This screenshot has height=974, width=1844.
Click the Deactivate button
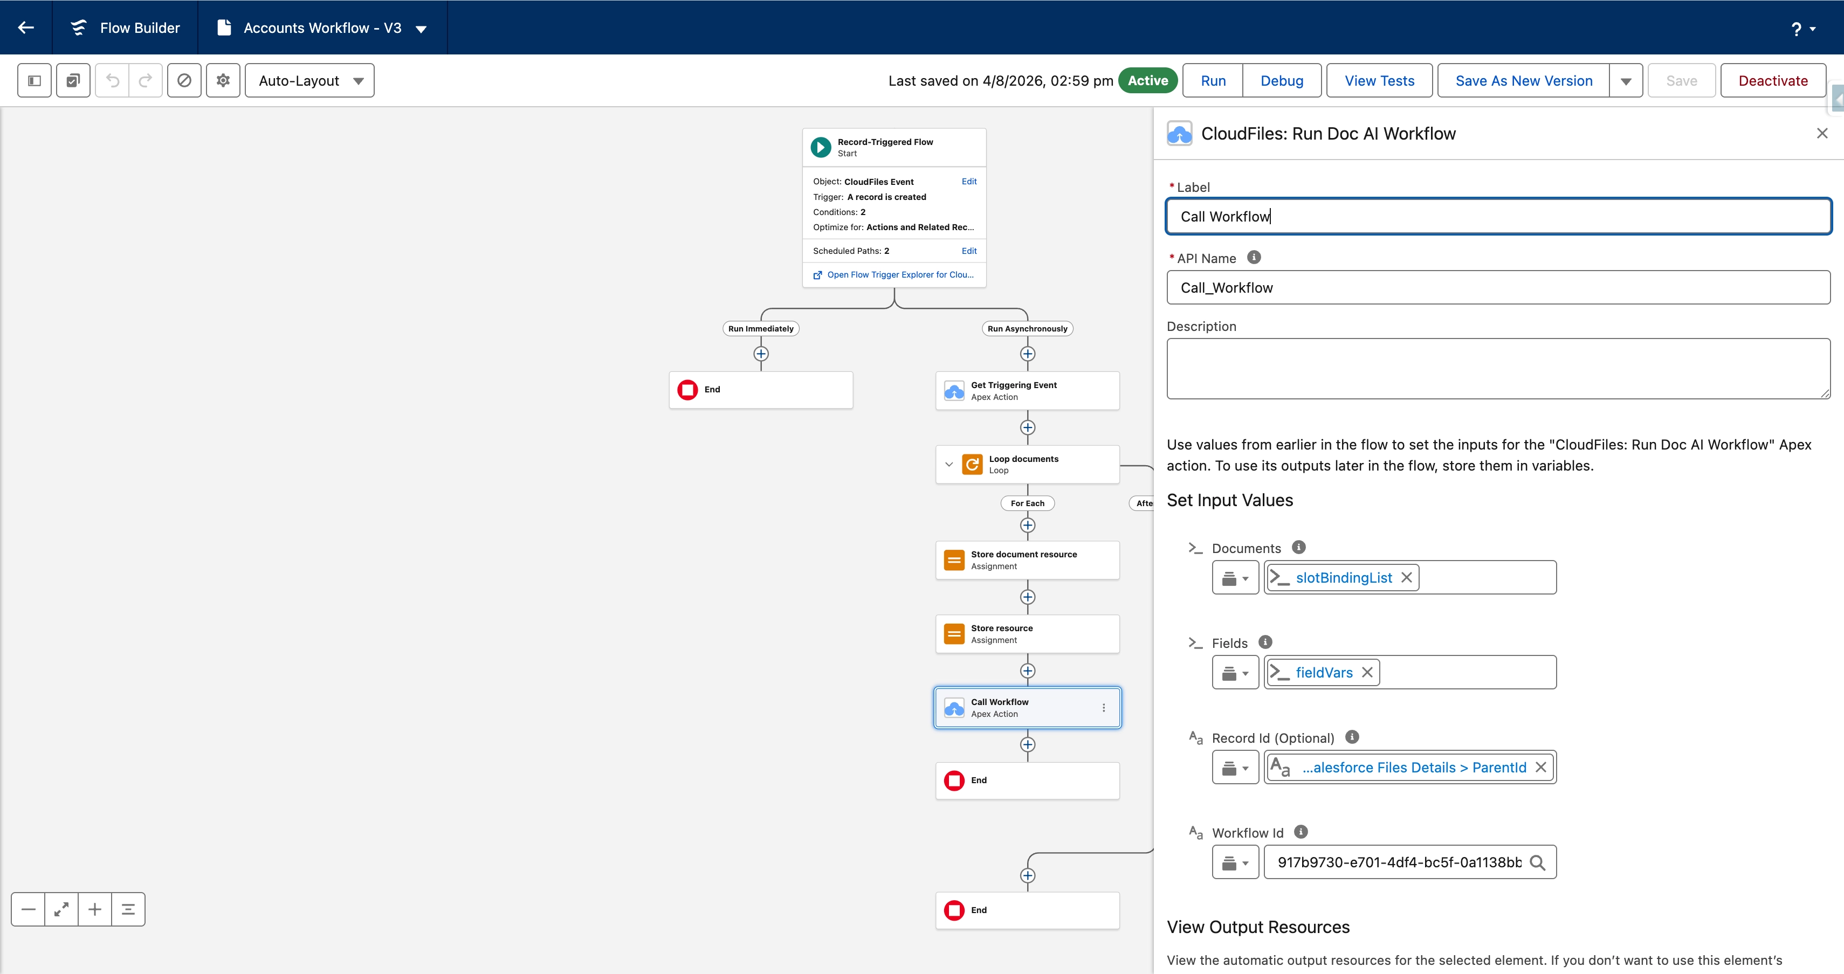coord(1772,81)
